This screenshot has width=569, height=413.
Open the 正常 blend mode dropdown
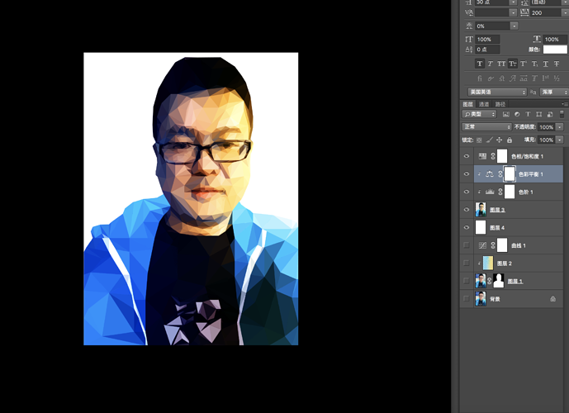coord(486,127)
